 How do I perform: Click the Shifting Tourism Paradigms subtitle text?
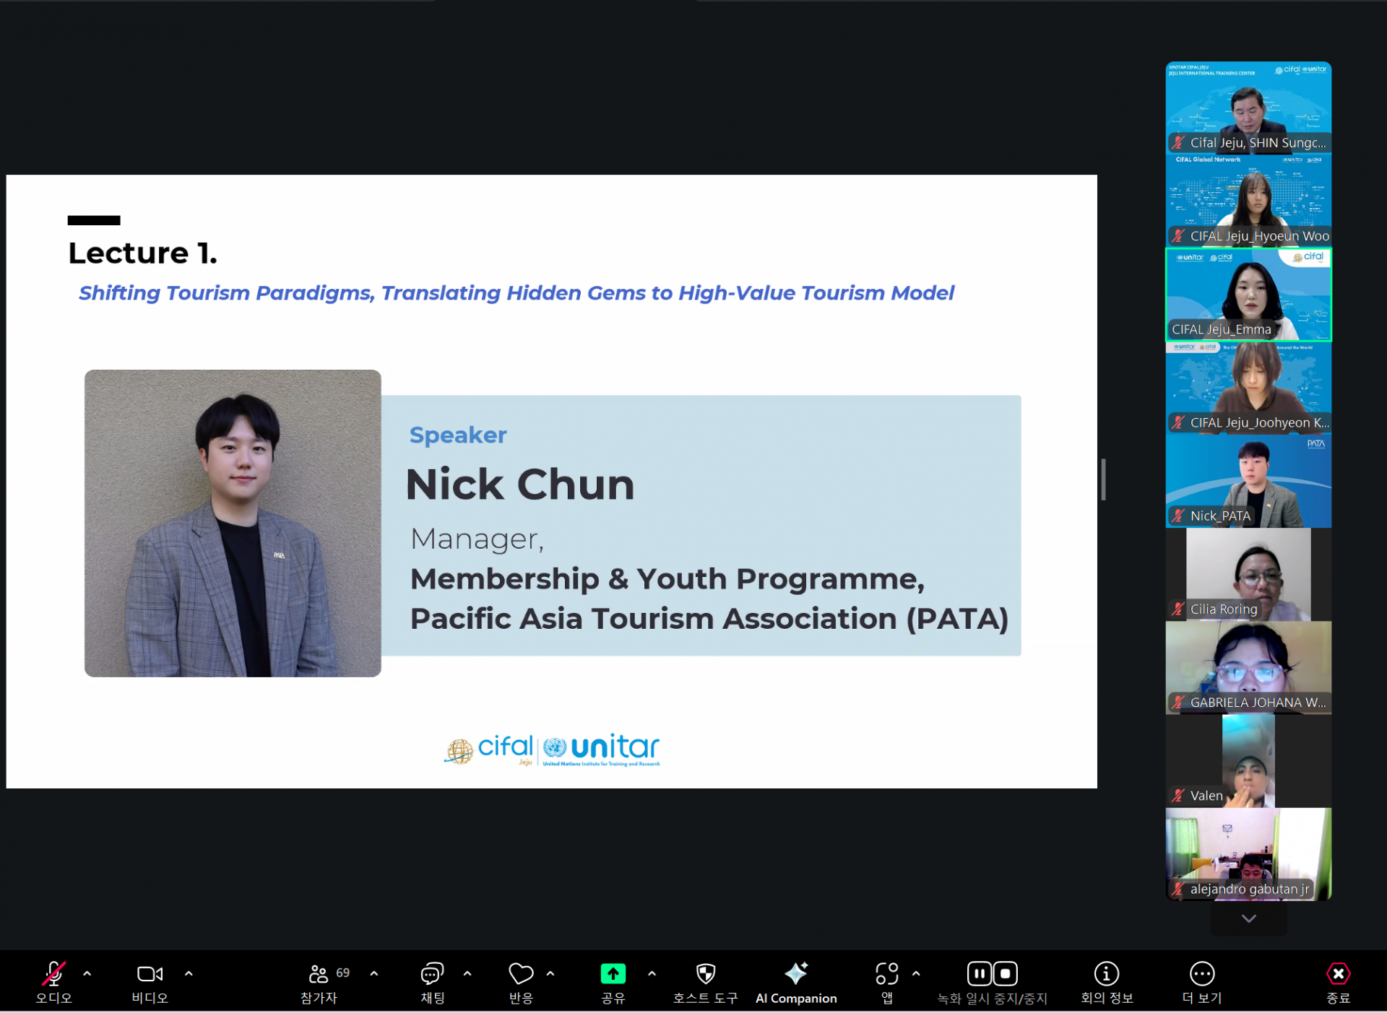pyautogui.click(x=516, y=293)
